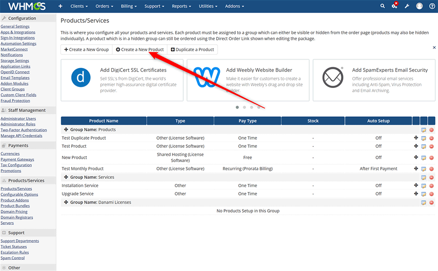Close the promotional banner panel

[x=434, y=47]
